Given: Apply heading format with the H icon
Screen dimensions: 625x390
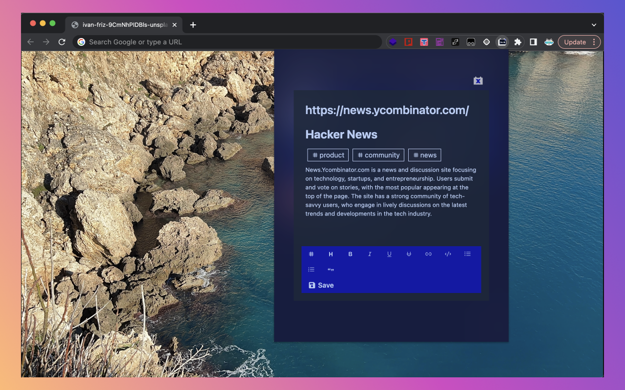Looking at the screenshot, I should pyautogui.click(x=331, y=254).
